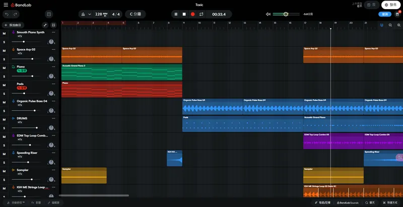The height and width of the screenshot is (207, 403).
Task: Toggle the magnet snap-to-grid icon
Action: point(381,25)
